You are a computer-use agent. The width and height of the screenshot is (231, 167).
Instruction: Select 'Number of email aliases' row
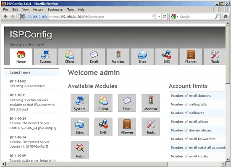tap(197, 122)
